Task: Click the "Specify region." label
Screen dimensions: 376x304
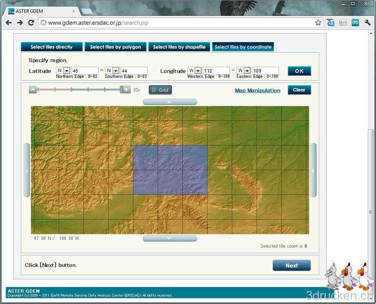Action: tap(48, 60)
